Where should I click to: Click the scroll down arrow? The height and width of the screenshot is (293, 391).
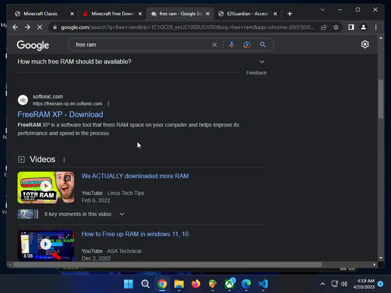coord(381,258)
